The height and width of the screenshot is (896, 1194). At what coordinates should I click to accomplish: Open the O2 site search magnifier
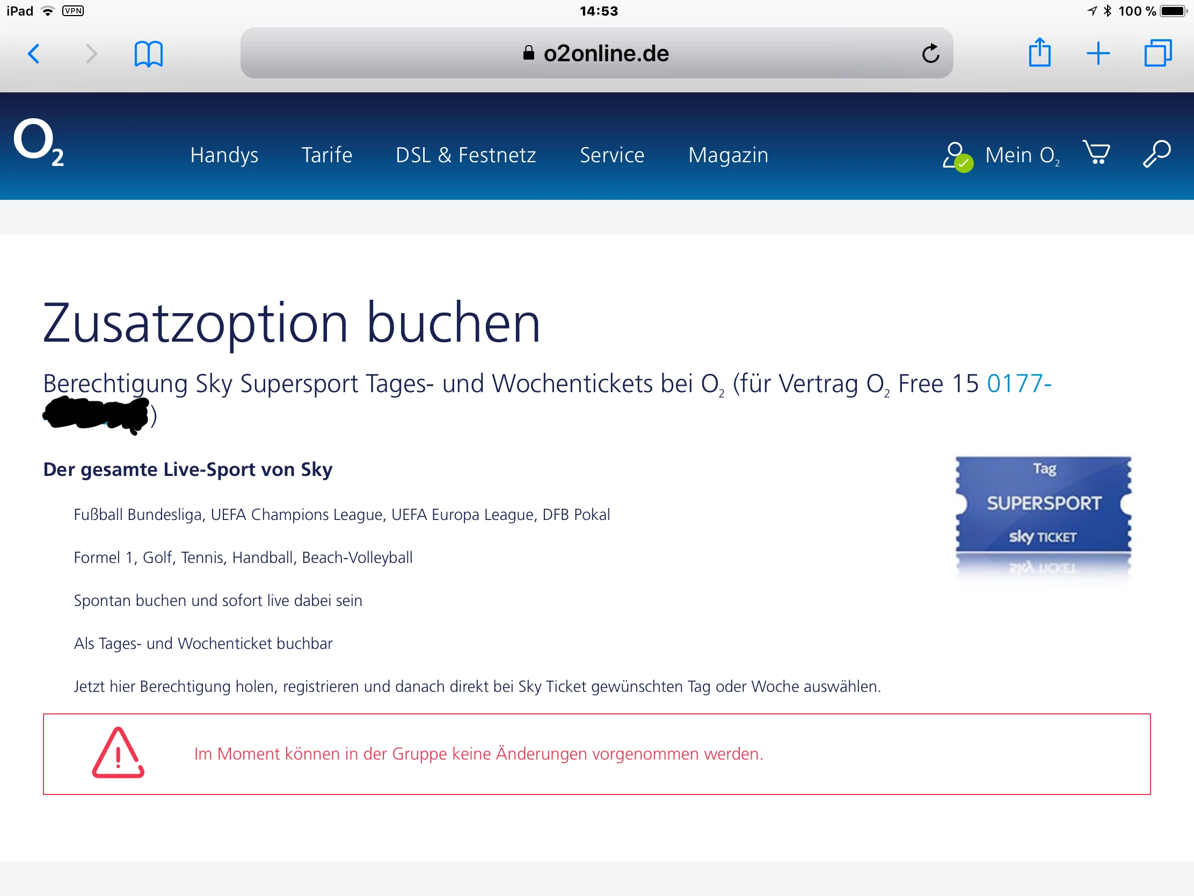[1157, 154]
